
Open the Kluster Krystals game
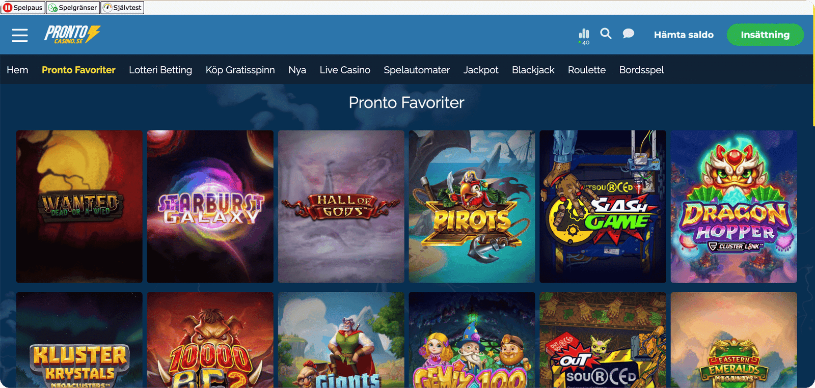(x=79, y=340)
